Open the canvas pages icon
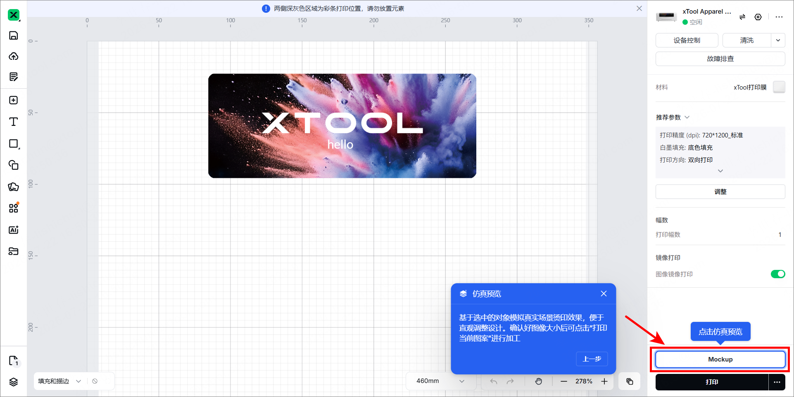794x397 pixels. 14,361
